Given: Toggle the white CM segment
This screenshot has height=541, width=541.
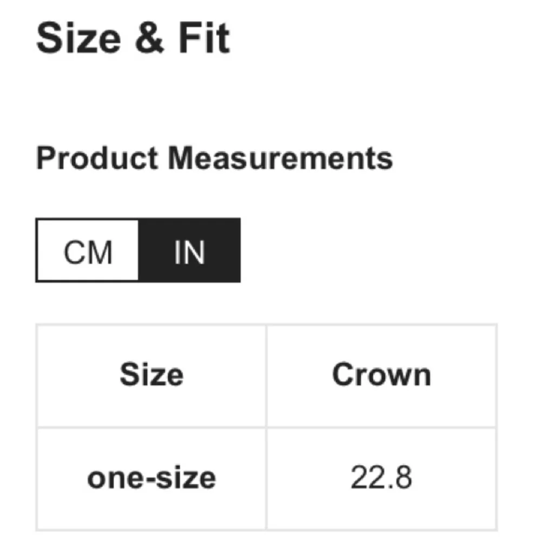Looking at the screenshot, I should tap(87, 250).
